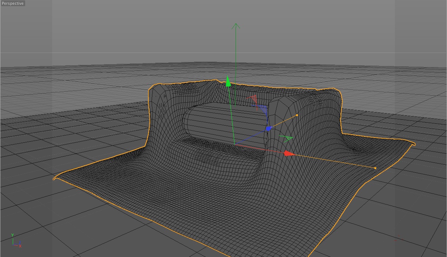Click the world XYZ axis indicator
The height and width of the screenshot is (257, 447).
(x=16, y=241)
